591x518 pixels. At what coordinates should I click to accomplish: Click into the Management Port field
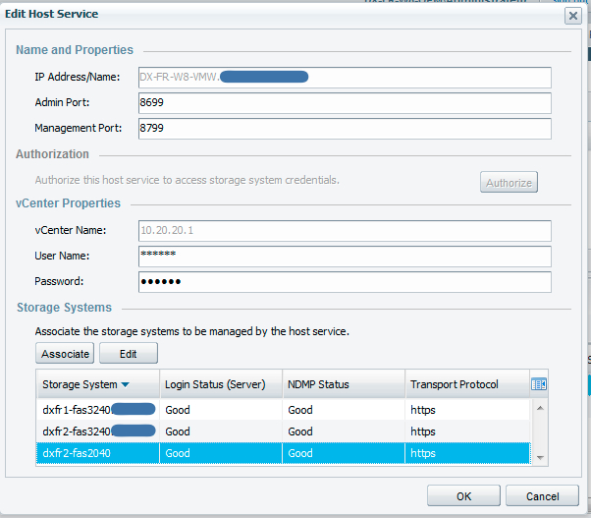coord(344,129)
